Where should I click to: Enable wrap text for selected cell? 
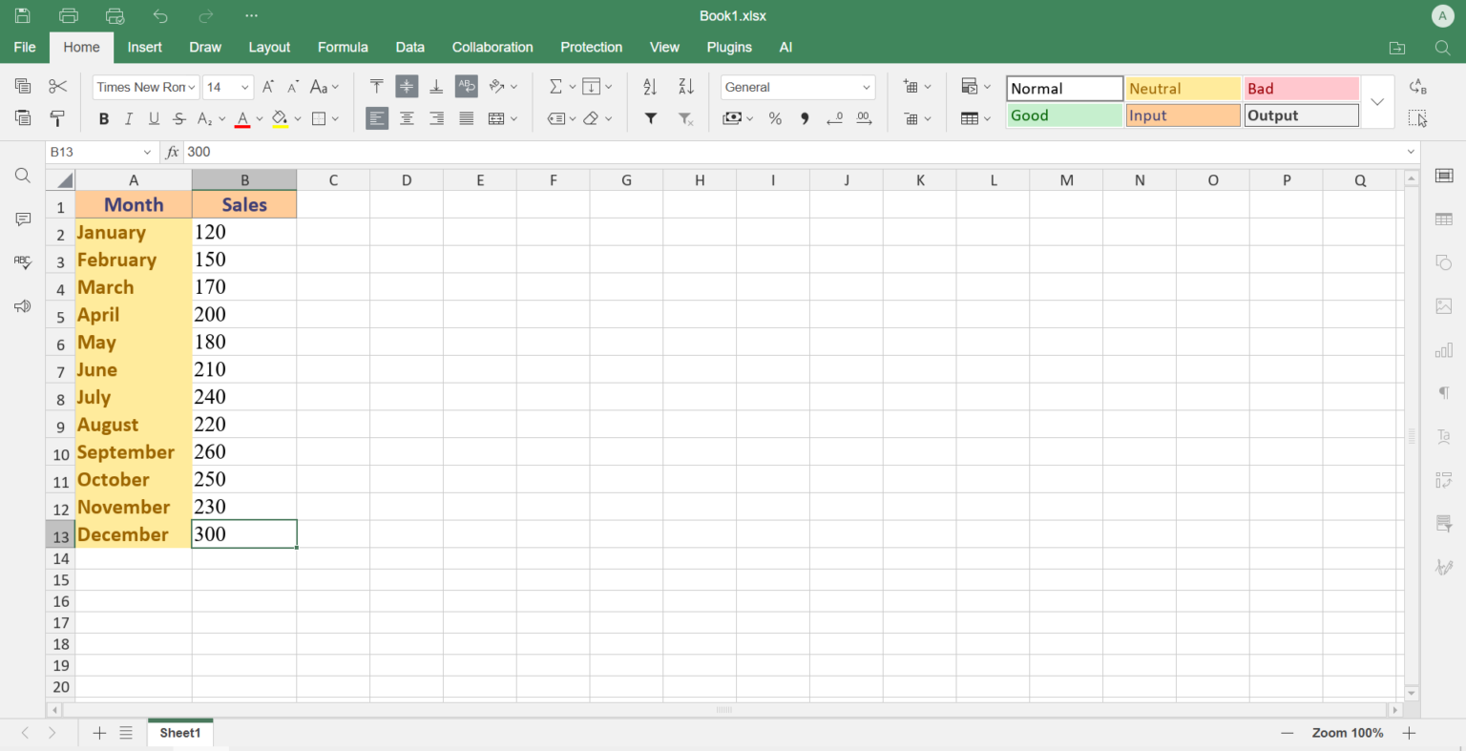(466, 86)
